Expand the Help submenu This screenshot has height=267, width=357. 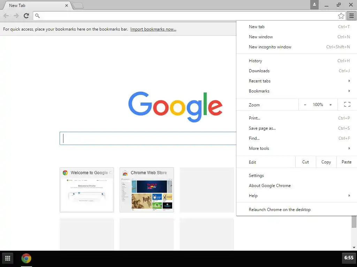click(297, 196)
